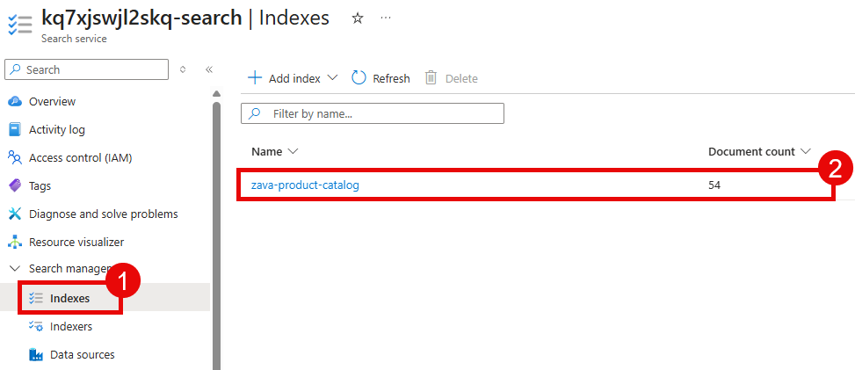855x370 pixels.
Task: Click the Data sources icon
Action: tap(36, 355)
